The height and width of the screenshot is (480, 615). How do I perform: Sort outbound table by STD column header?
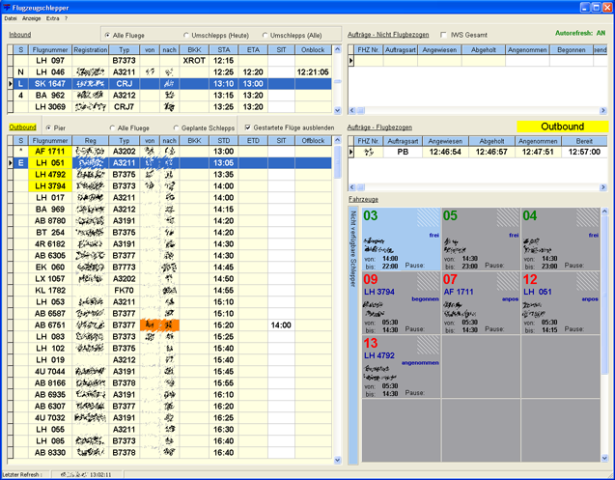click(x=224, y=140)
